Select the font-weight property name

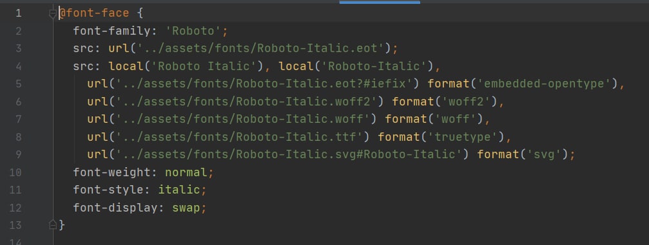112,172
